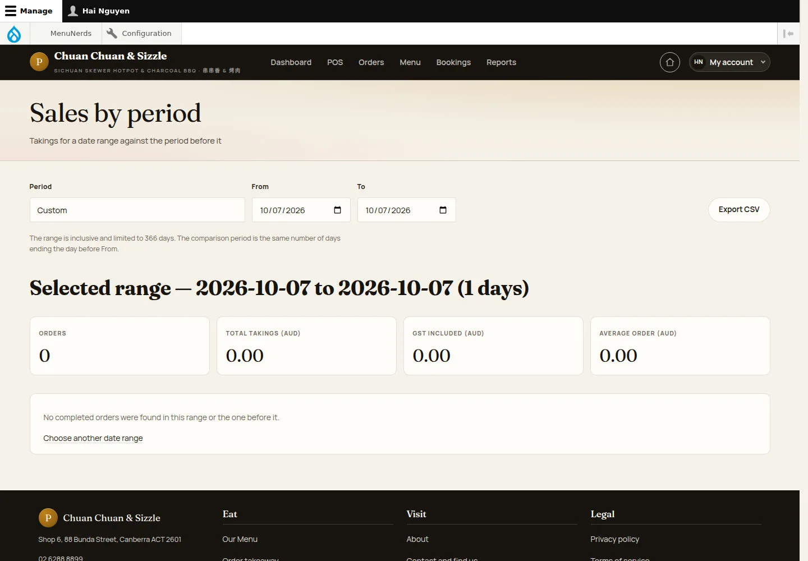Open Orders navigation item

[x=371, y=62]
